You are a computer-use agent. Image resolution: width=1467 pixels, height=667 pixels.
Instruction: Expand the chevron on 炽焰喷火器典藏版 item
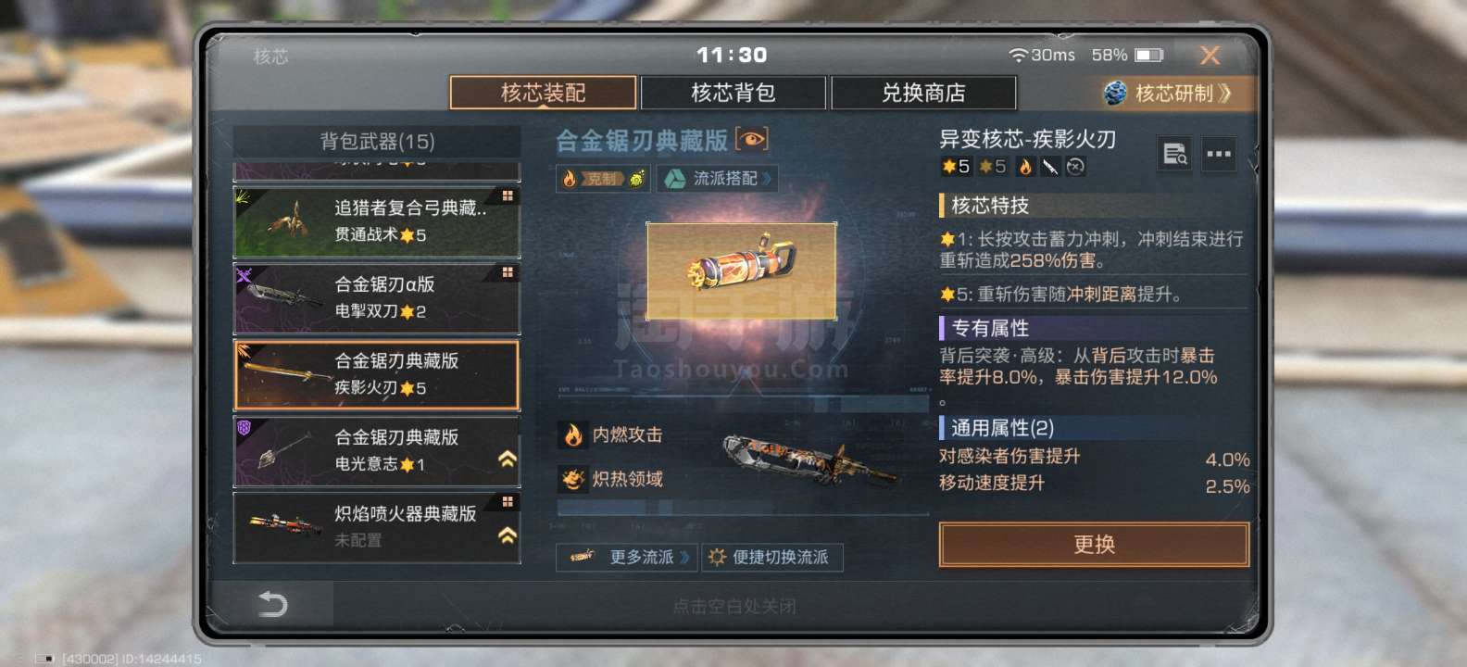pyautogui.click(x=508, y=535)
